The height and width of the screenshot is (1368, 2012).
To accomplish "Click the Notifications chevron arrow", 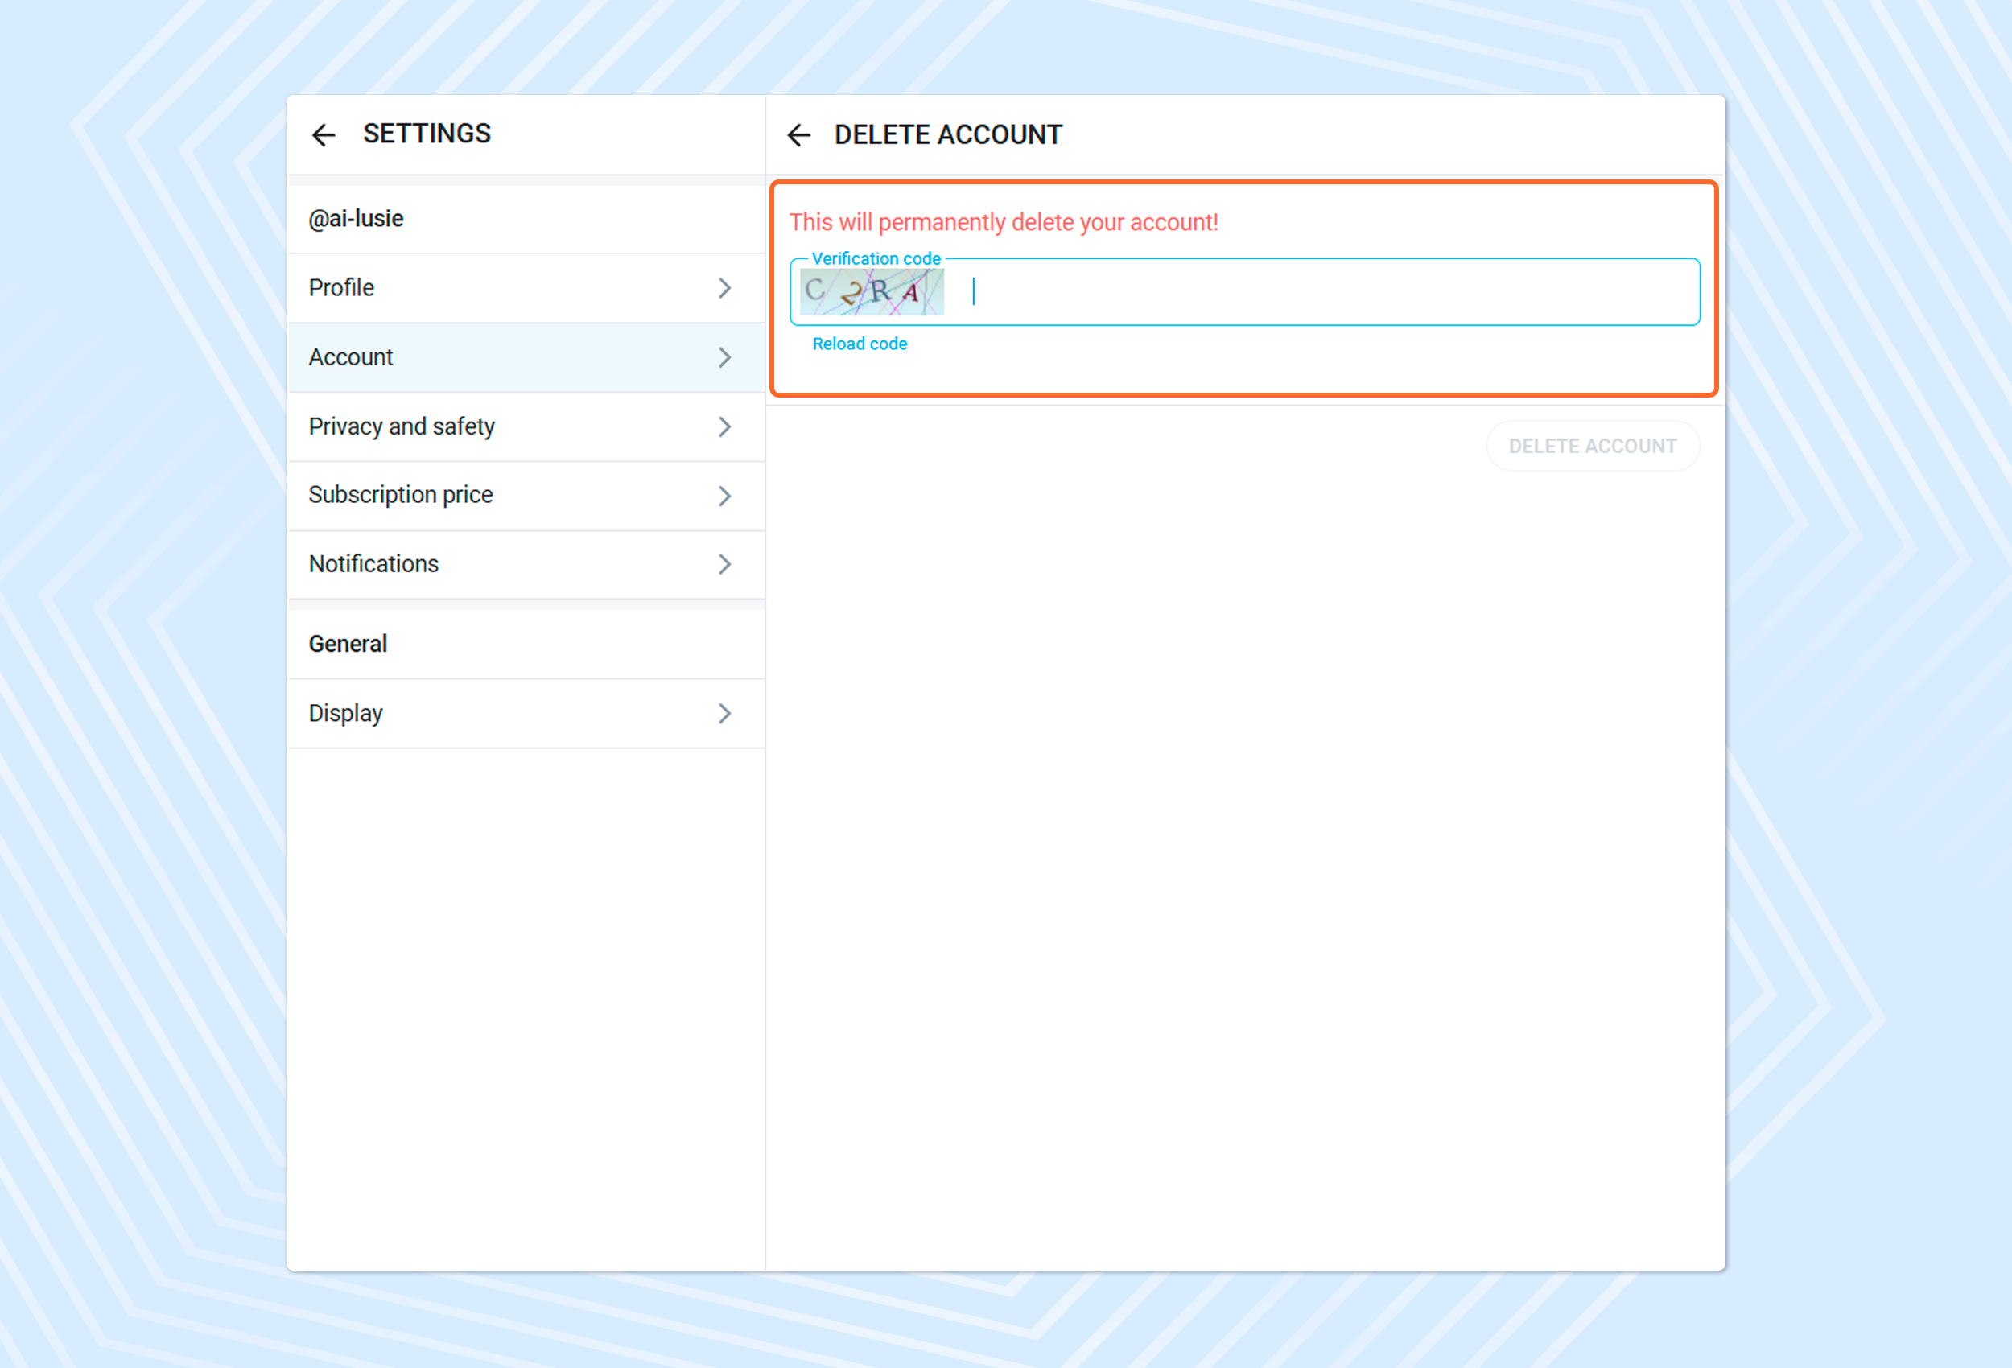I will pos(724,565).
